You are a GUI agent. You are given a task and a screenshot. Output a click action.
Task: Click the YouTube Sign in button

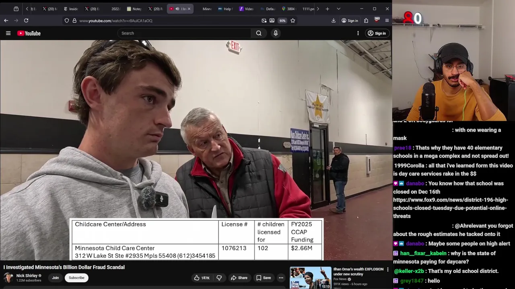(377, 33)
